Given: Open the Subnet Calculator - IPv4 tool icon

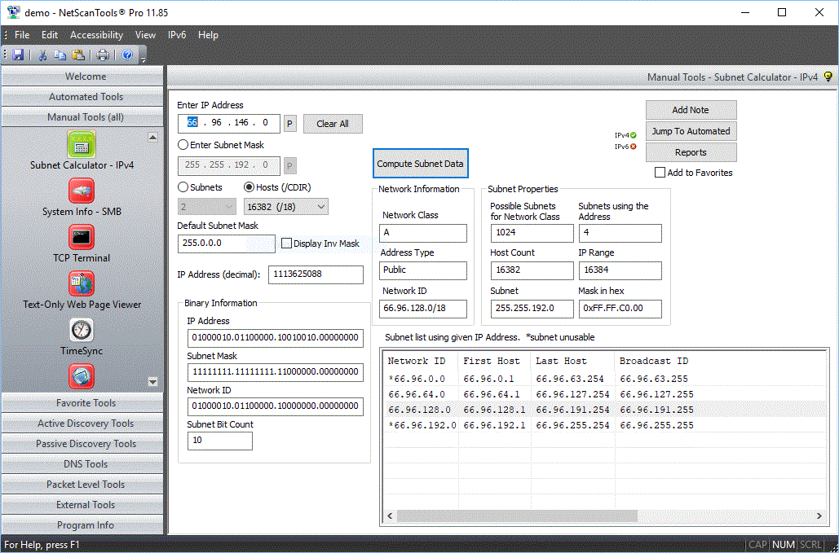Looking at the screenshot, I should point(82,147).
